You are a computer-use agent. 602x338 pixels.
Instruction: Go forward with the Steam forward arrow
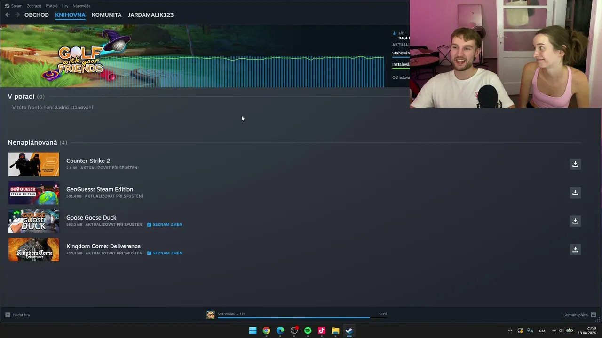pos(17,15)
